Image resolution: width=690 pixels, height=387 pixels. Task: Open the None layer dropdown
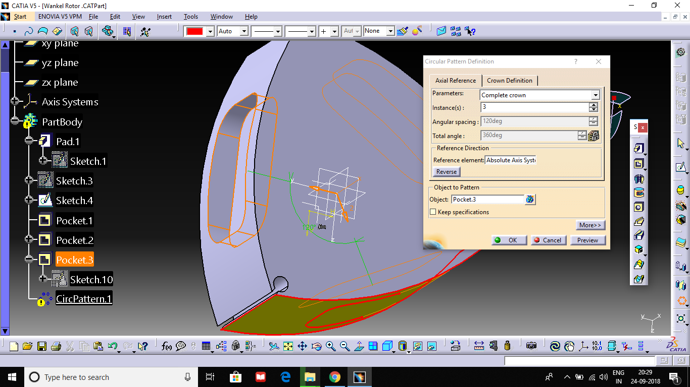tap(390, 31)
